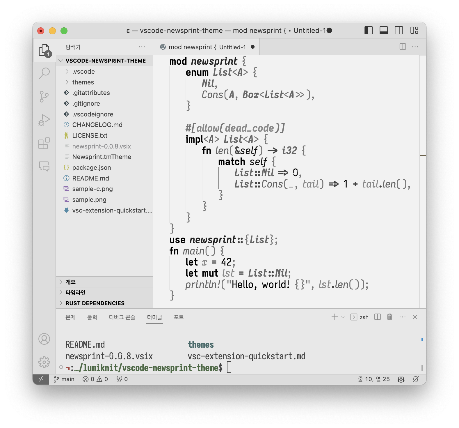Toggle the bottom panel layout icon
The image size is (459, 428).
384,30
